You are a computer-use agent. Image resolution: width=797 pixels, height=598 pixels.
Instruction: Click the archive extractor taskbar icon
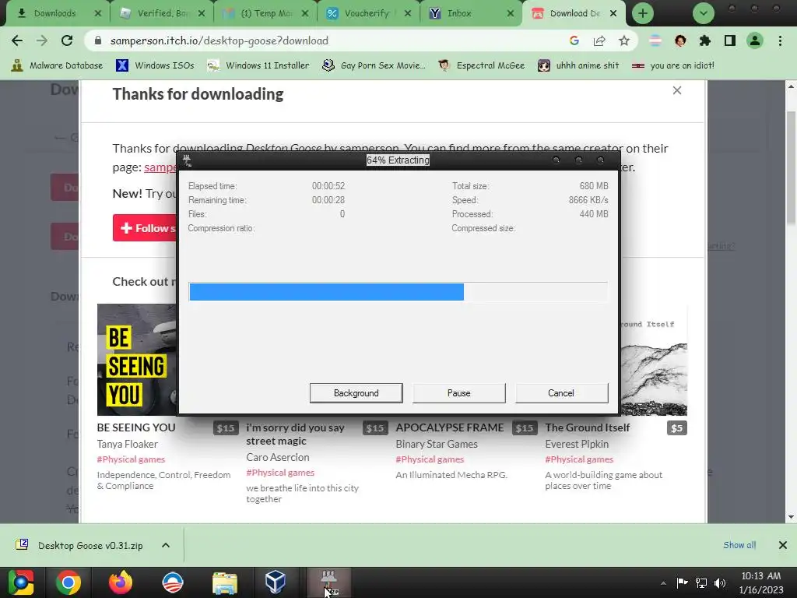pos(329,582)
